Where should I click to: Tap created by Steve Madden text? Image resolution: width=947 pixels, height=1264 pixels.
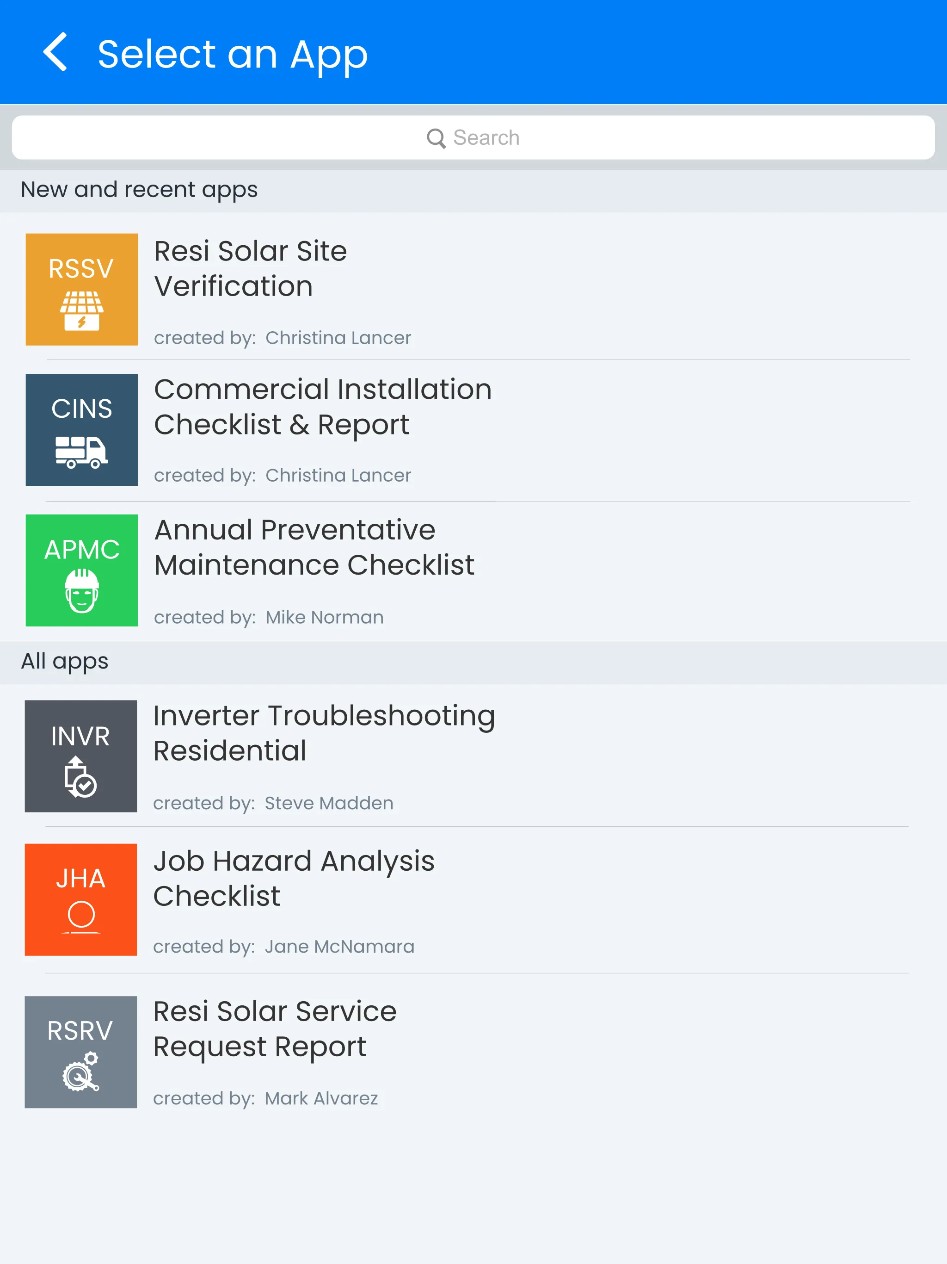[x=273, y=803]
